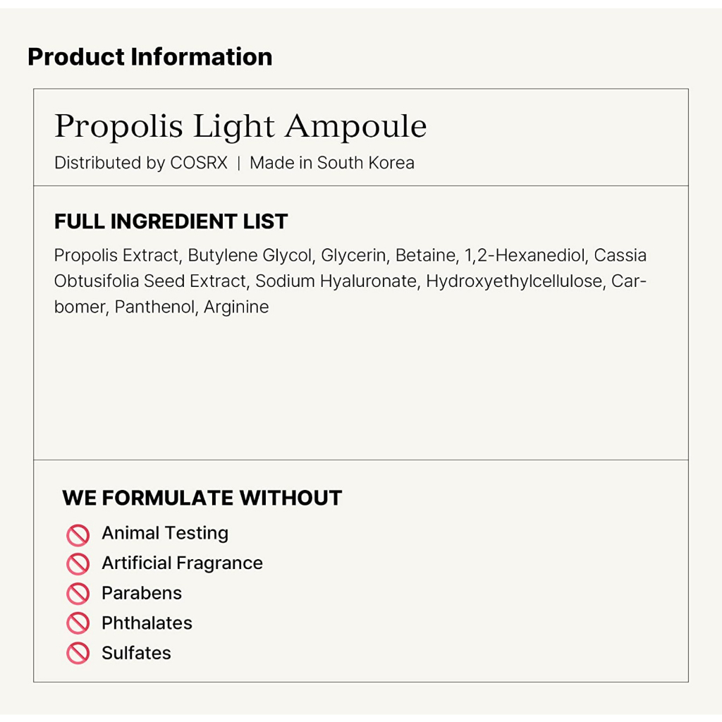Click the Butylene Glycol ingredient text

[x=249, y=255]
